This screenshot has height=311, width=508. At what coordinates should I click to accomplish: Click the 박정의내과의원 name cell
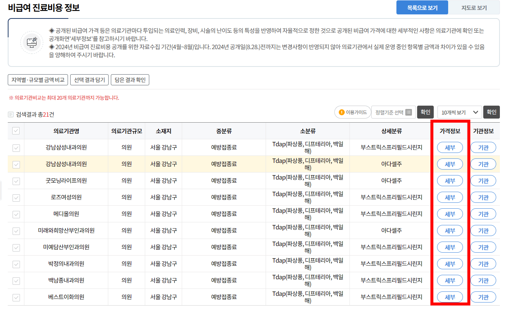[66, 264]
